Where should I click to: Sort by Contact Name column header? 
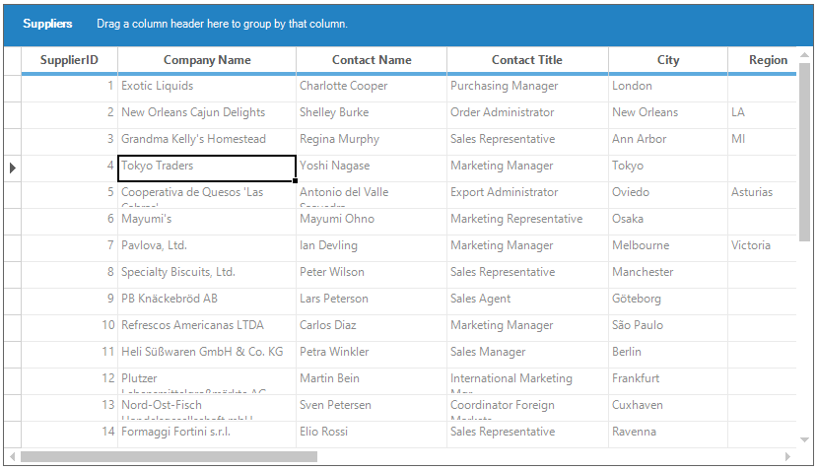pyautogui.click(x=372, y=60)
